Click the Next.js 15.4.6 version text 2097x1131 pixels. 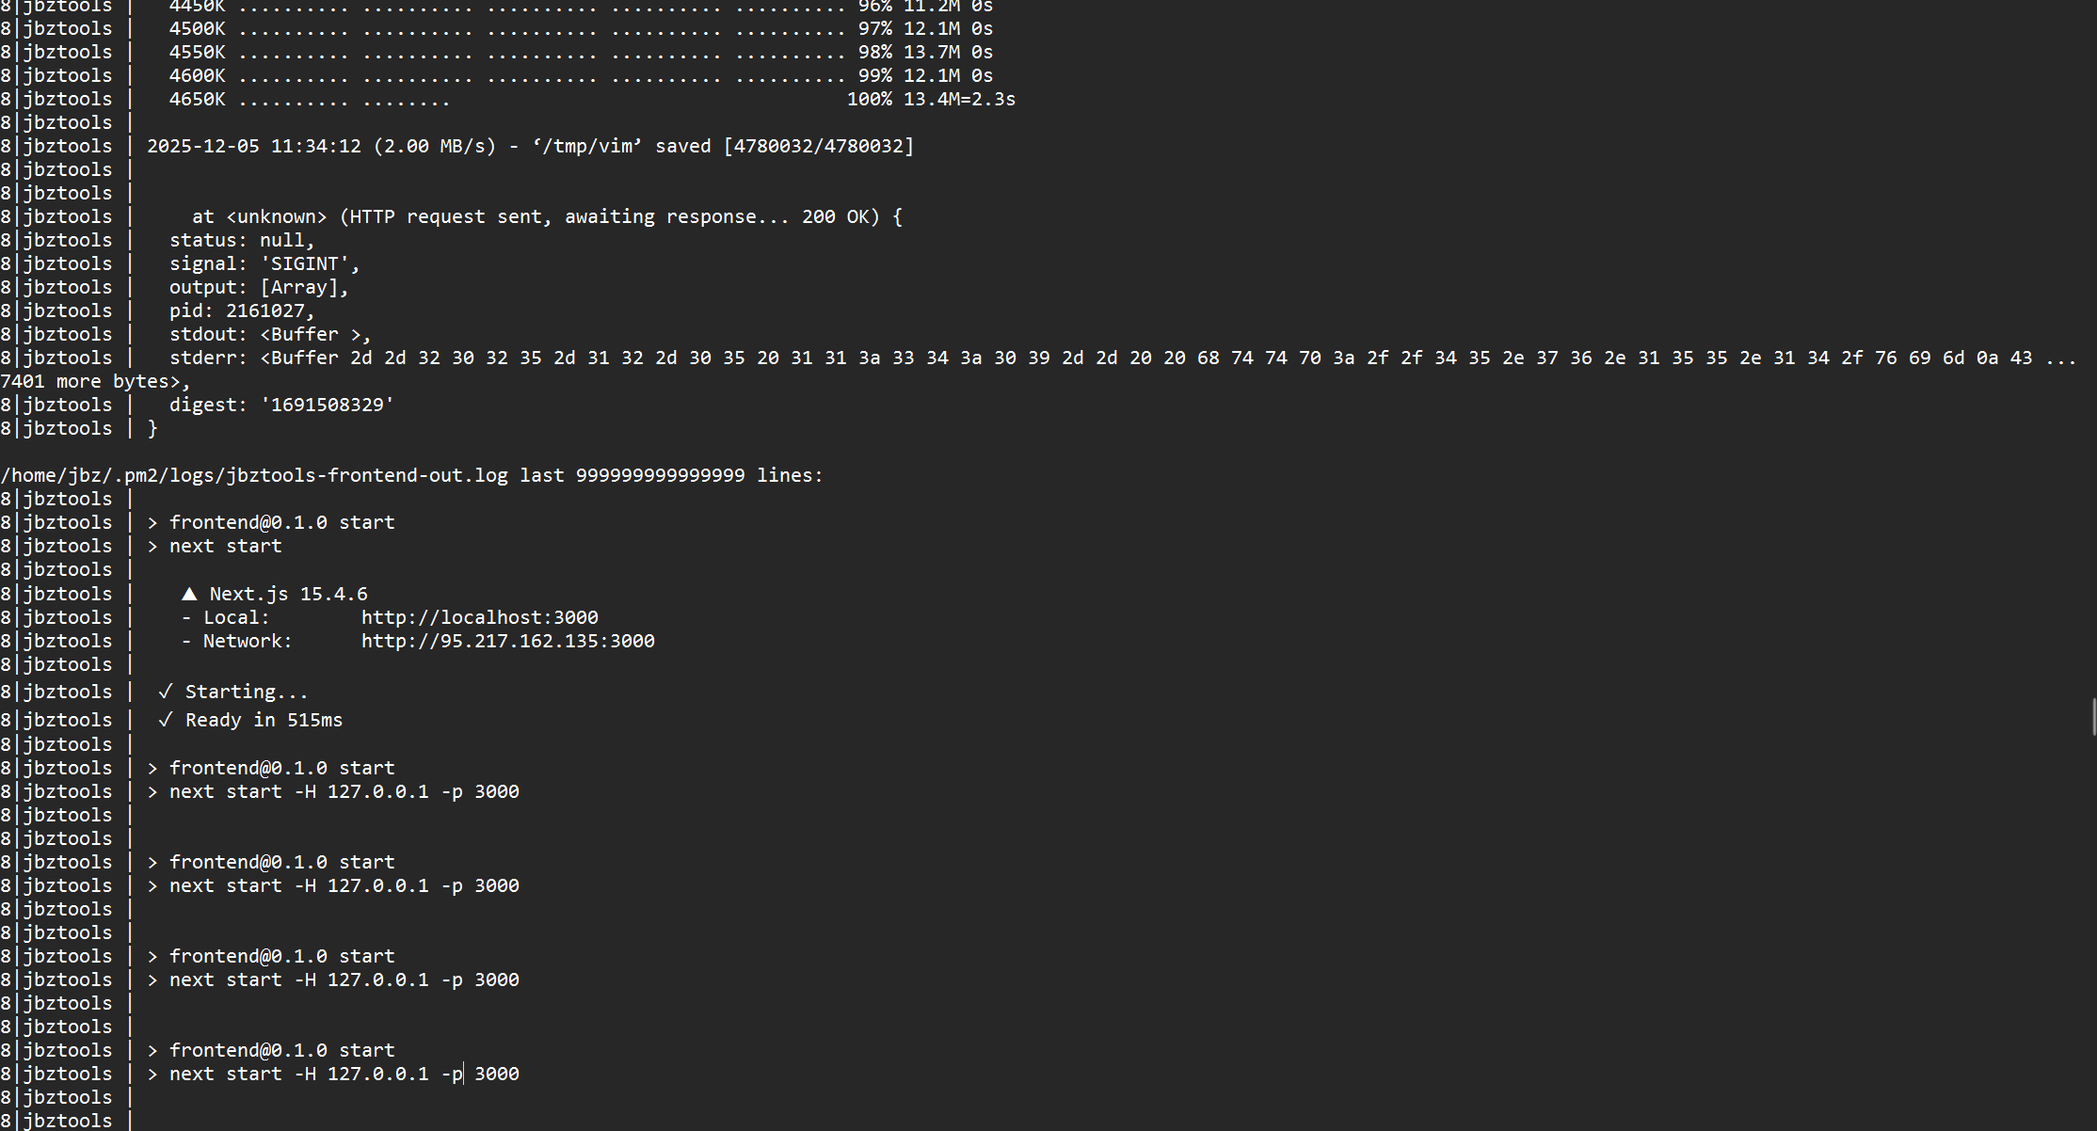(x=288, y=594)
